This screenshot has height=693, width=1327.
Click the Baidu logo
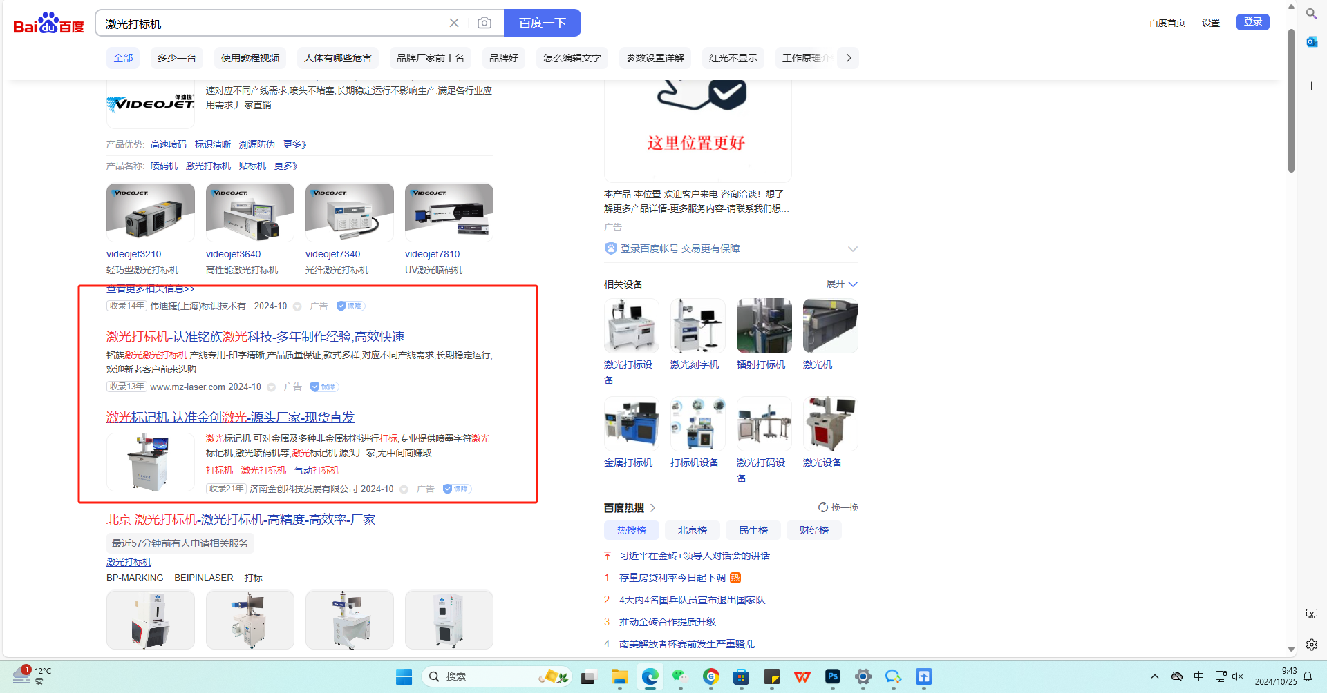(48, 23)
